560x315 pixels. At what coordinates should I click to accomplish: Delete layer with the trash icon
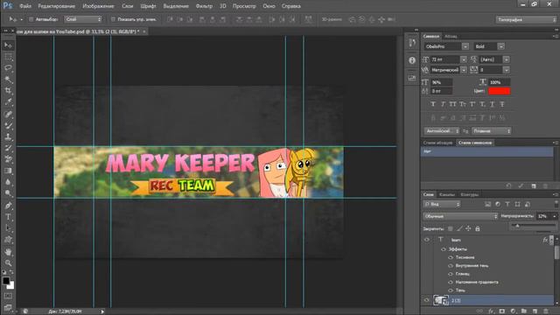(x=545, y=311)
